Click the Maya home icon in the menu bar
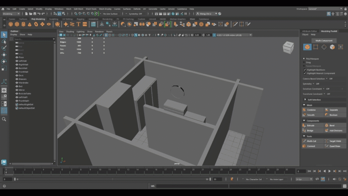Image resolution: width=348 pixels, height=196 pixels. [x=3, y=9]
